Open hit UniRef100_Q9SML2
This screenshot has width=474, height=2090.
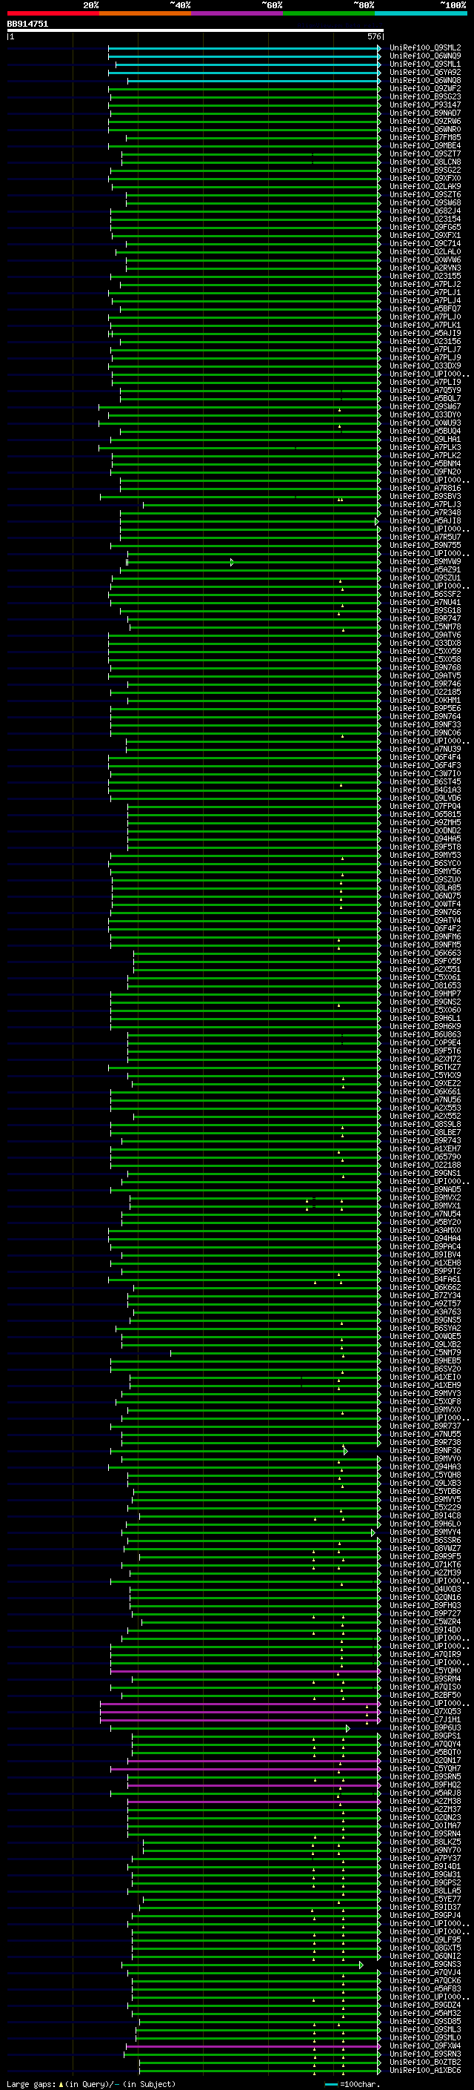coord(425,48)
